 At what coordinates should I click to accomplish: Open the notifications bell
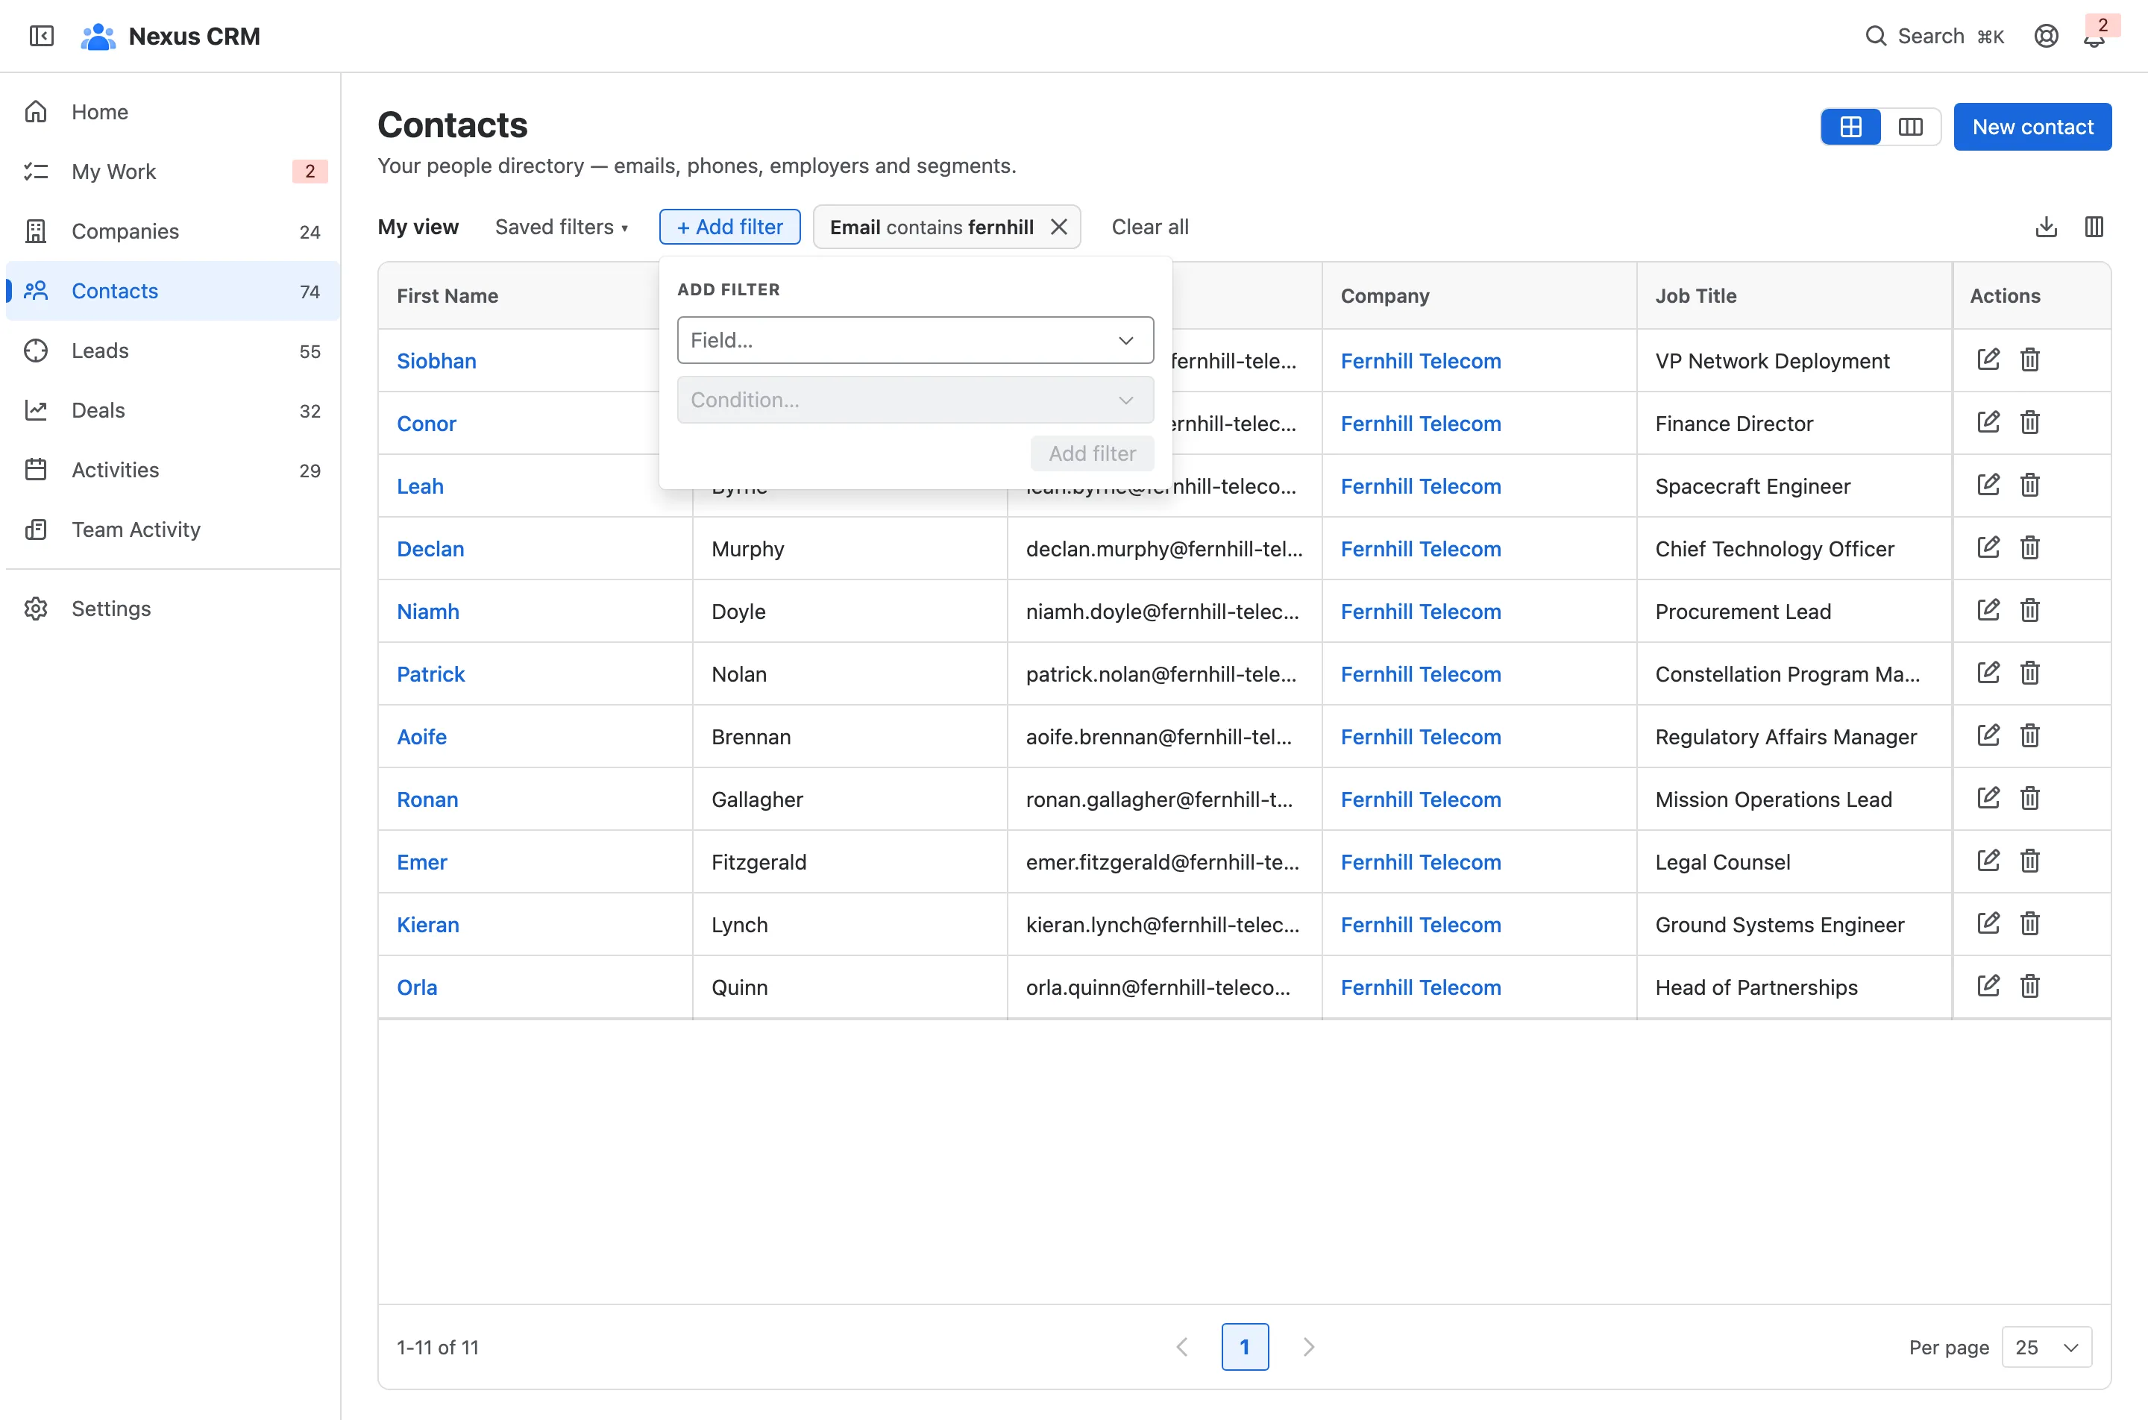point(2094,37)
